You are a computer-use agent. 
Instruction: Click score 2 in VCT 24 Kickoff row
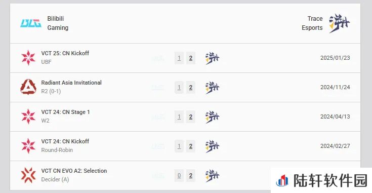(191, 146)
